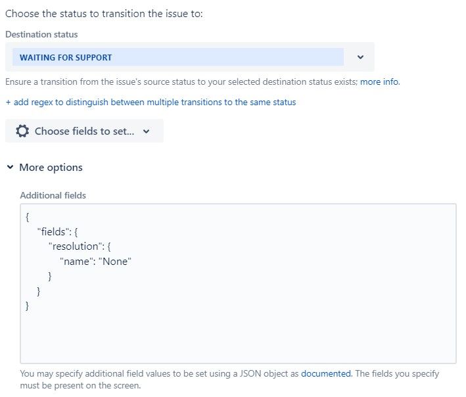The width and height of the screenshot is (466, 397).
Task: Open the 'more info' link
Action: 380,82
